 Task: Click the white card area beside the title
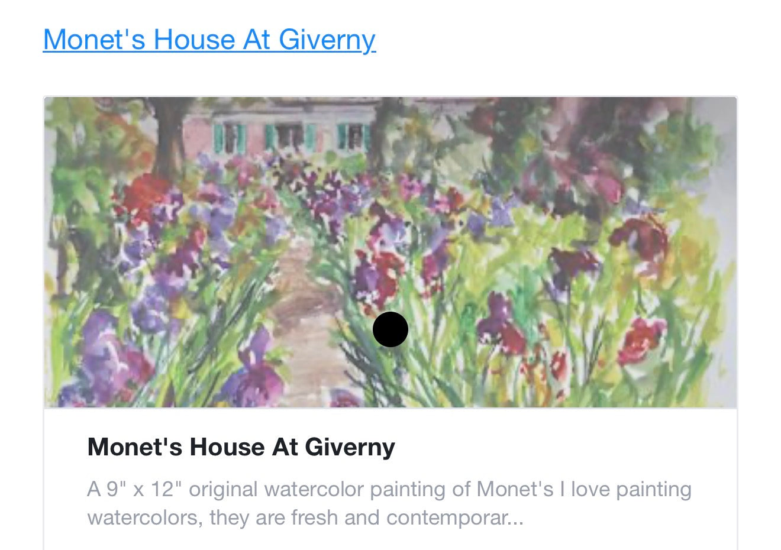click(562, 447)
